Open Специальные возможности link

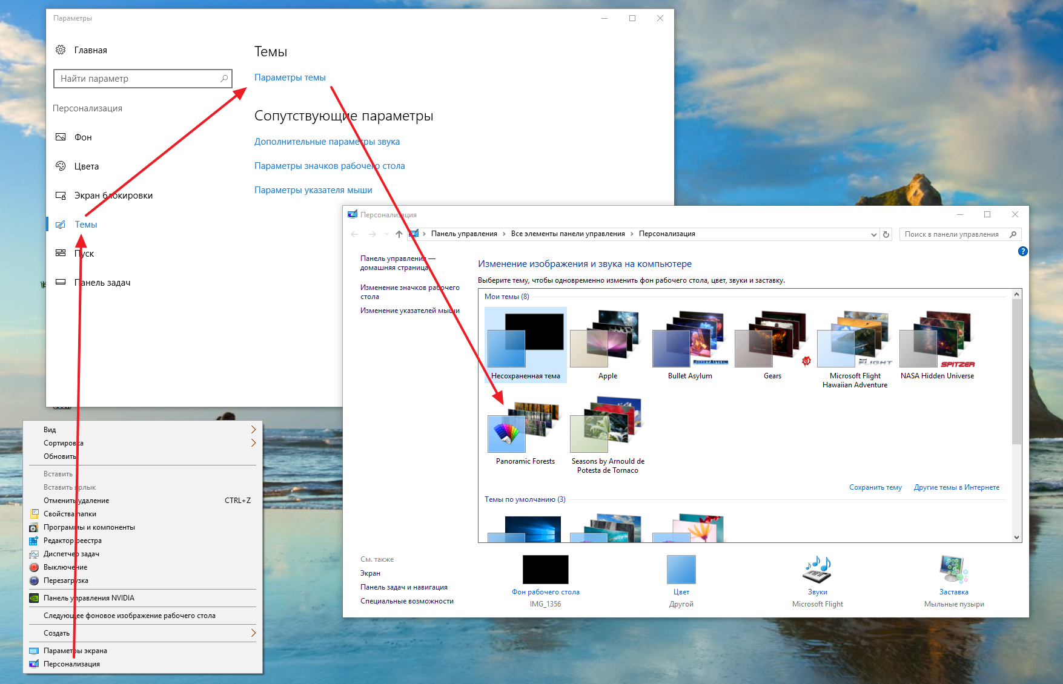(x=407, y=601)
